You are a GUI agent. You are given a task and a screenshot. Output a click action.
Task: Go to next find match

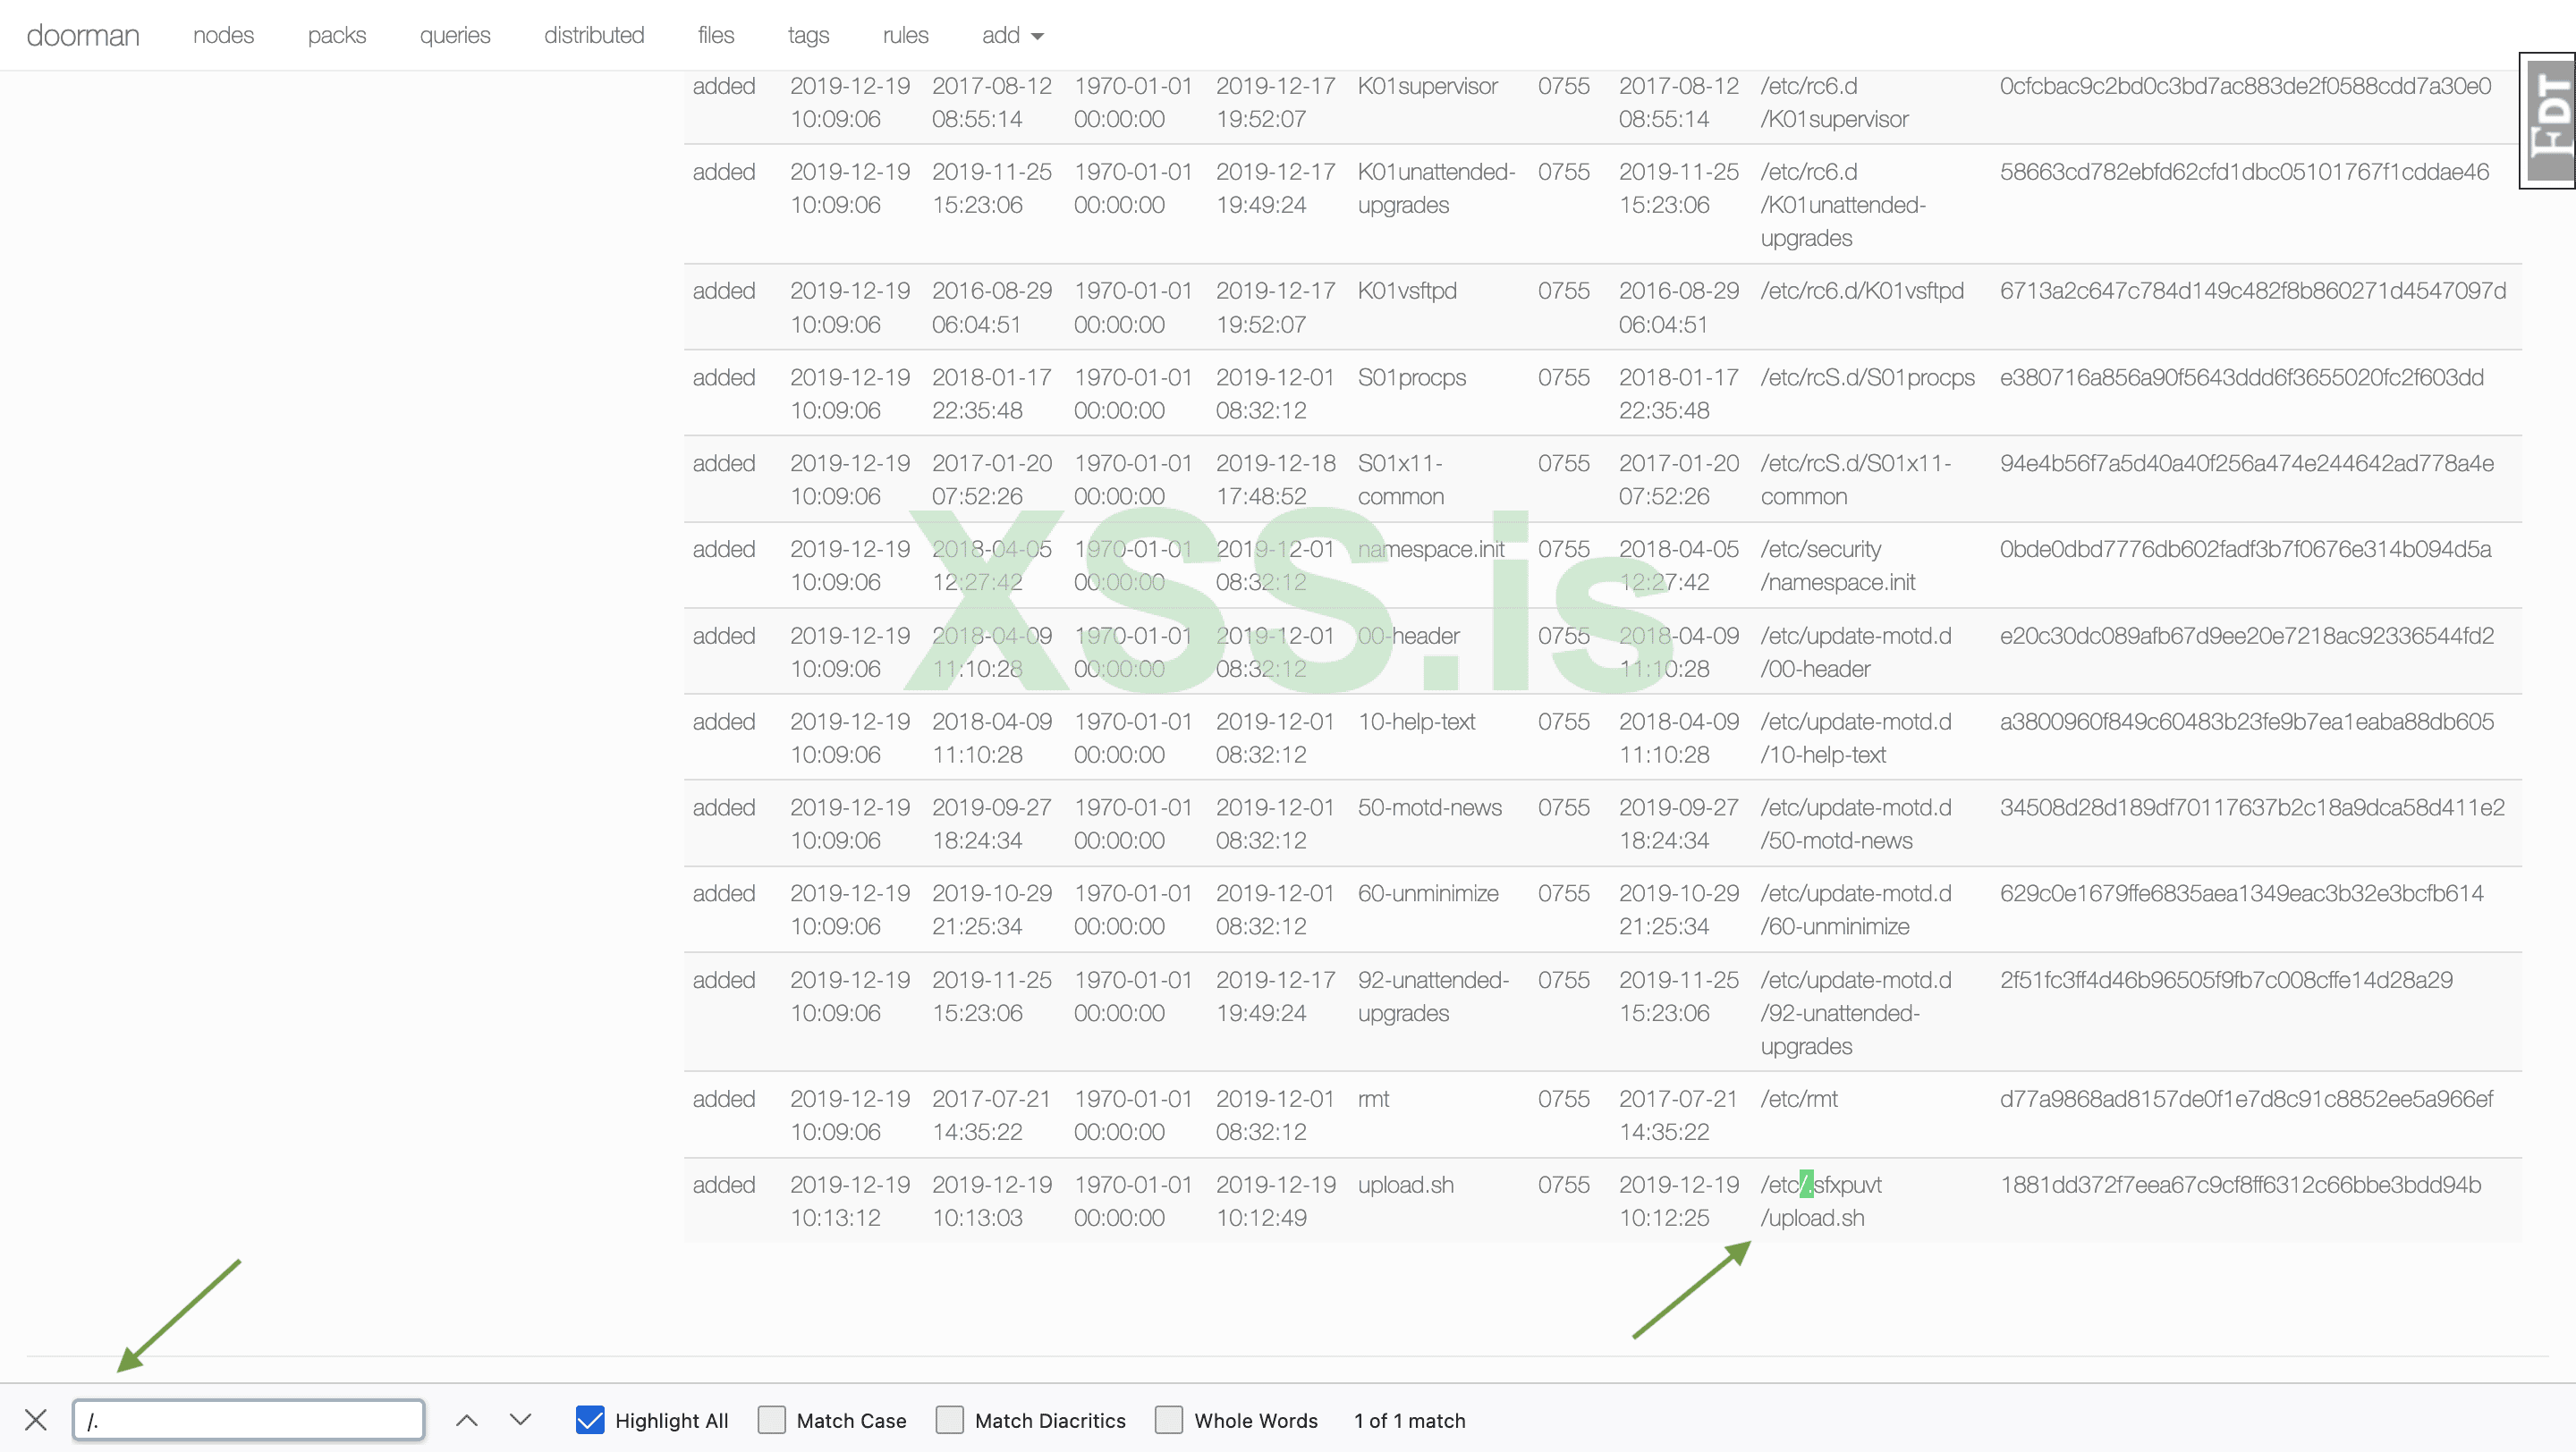click(x=520, y=1419)
